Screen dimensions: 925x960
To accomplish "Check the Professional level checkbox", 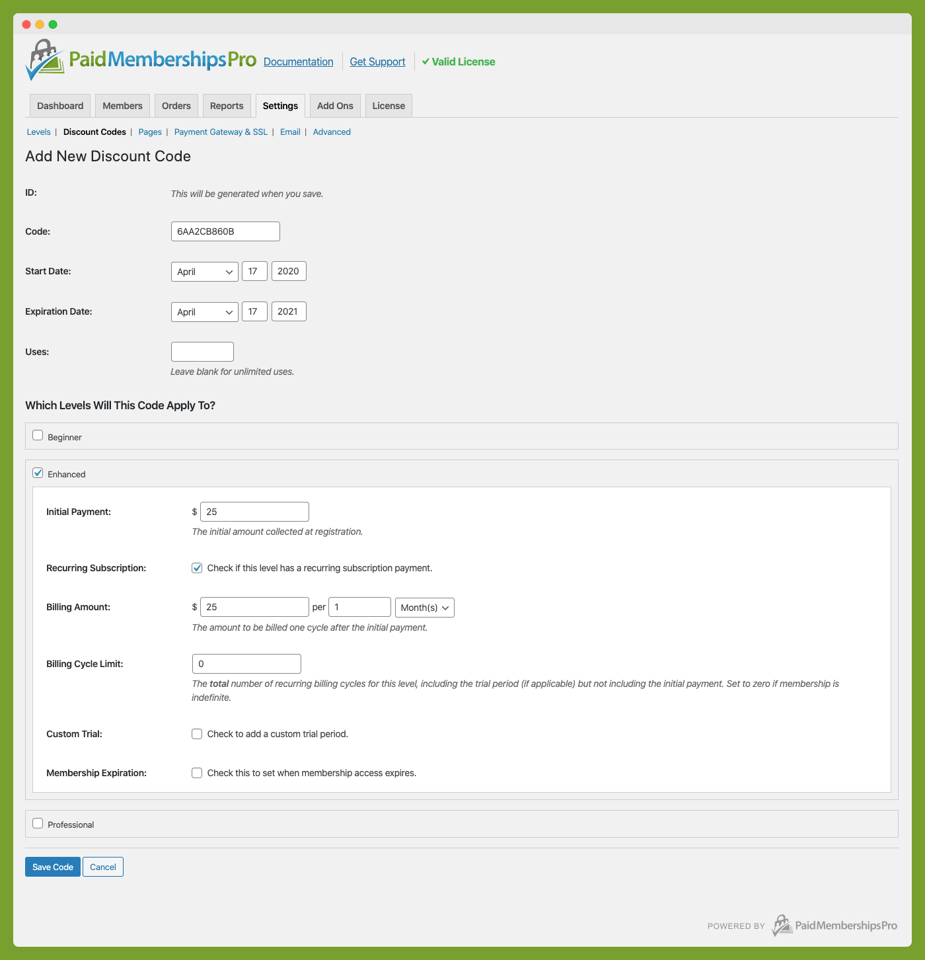I will coord(38,823).
